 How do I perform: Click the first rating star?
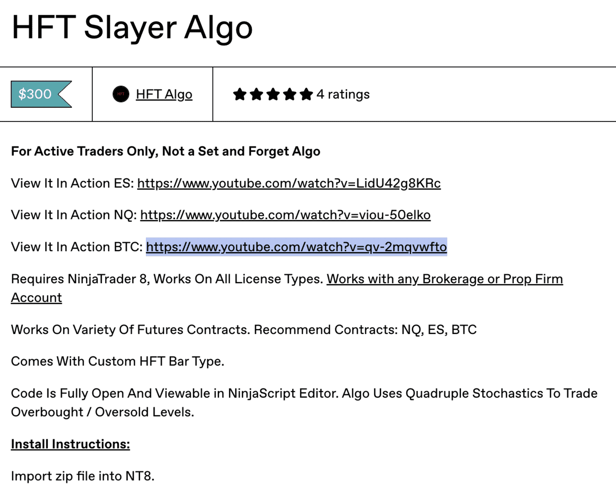(240, 94)
